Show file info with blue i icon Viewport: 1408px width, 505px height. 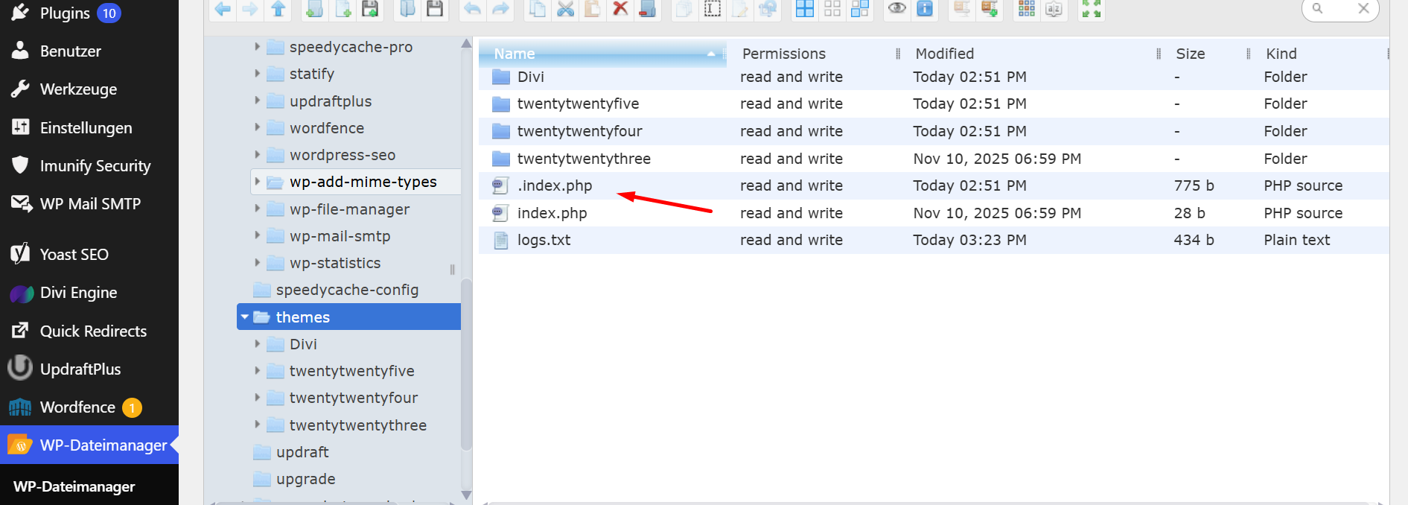click(925, 9)
